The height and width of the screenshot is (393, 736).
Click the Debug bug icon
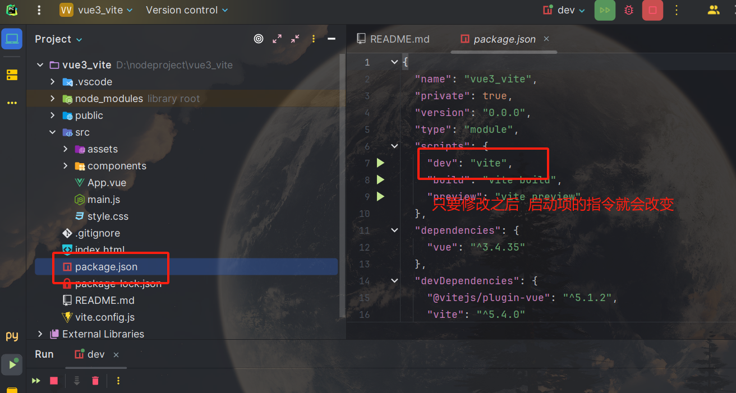629,10
